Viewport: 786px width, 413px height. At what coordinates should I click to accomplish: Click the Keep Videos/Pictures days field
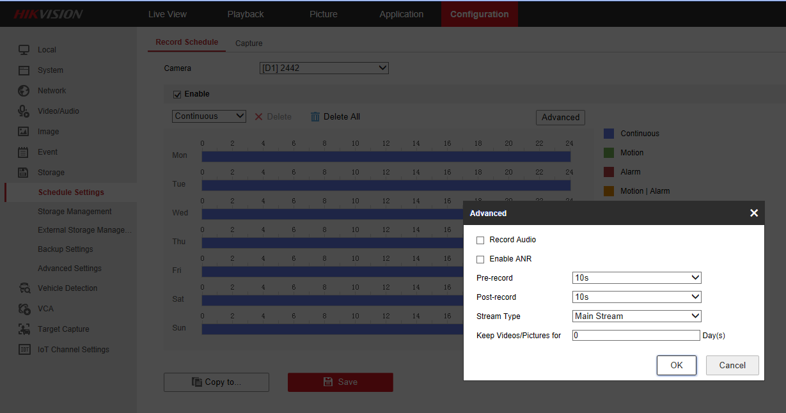(x=636, y=336)
